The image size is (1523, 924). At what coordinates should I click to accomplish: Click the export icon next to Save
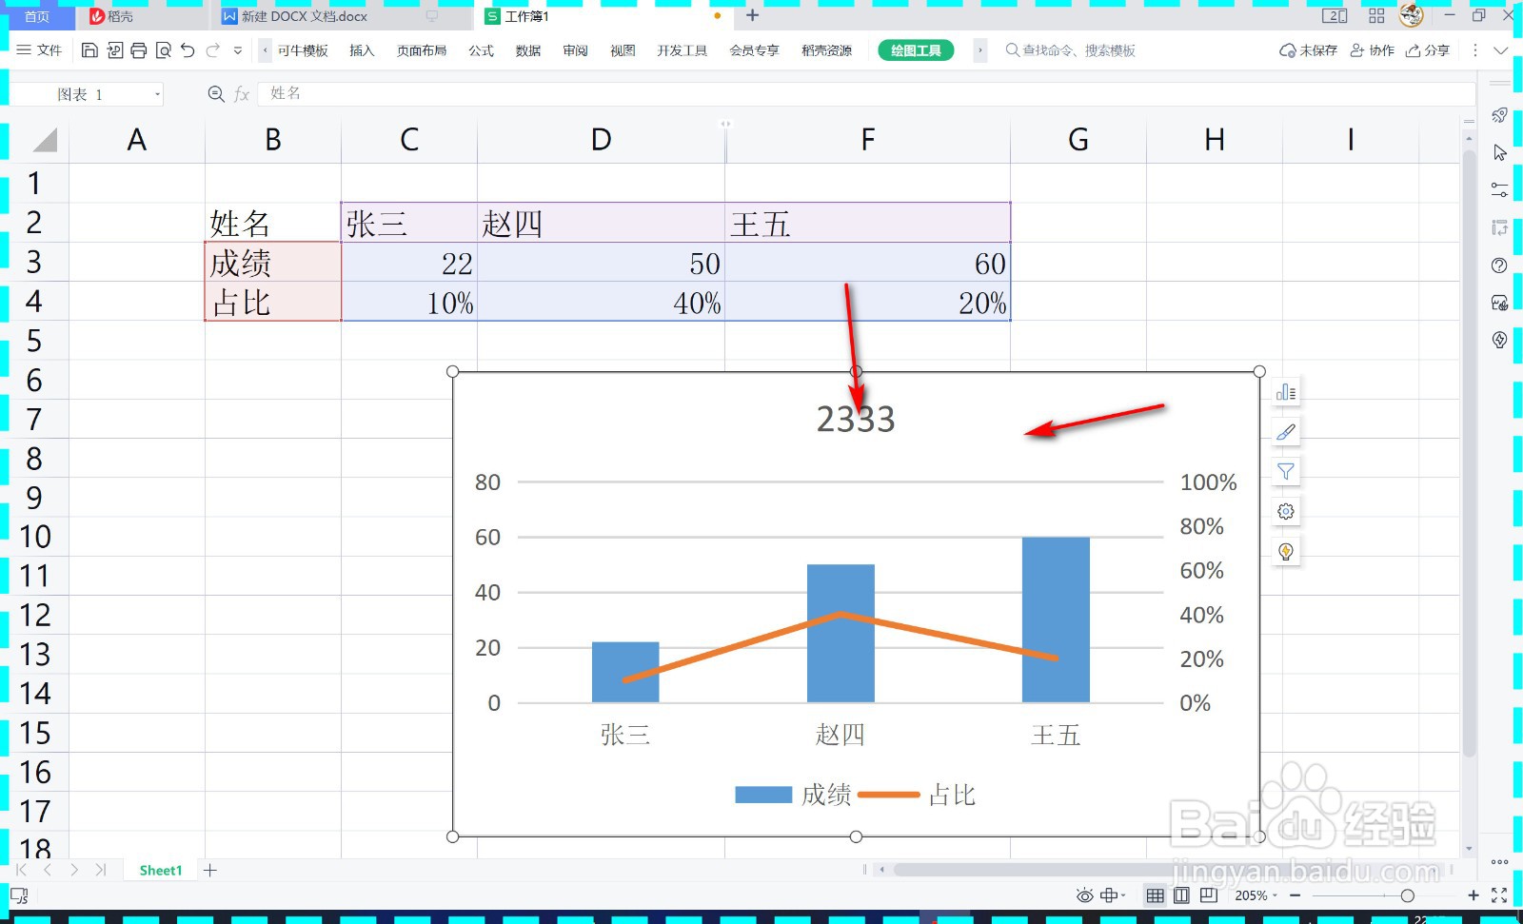tap(114, 50)
